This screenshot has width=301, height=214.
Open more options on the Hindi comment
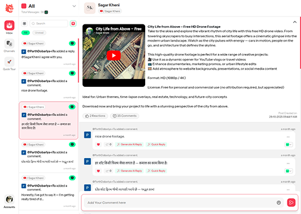pos(288,163)
